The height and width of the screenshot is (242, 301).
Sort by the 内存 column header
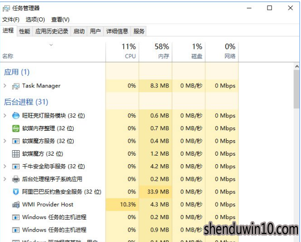(x=155, y=52)
